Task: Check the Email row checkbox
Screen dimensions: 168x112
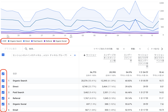Action: click(3, 110)
